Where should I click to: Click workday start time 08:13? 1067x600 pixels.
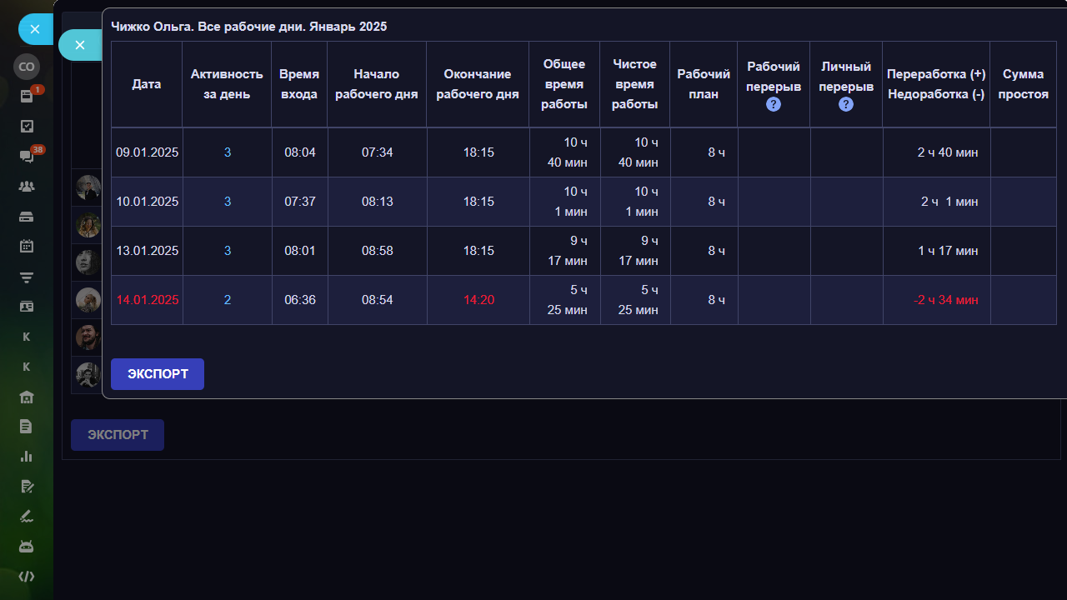pyautogui.click(x=378, y=202)
